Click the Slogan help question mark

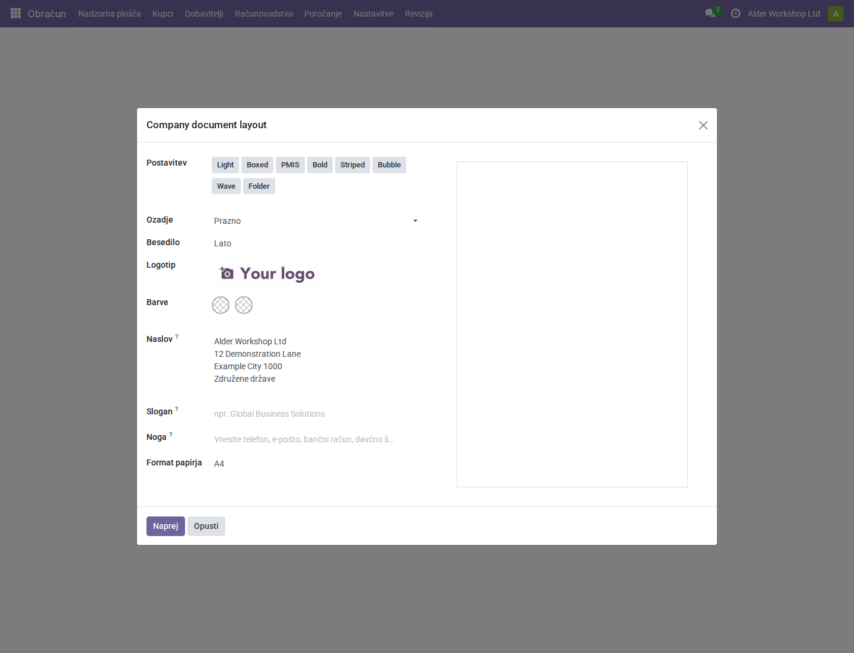coord(177,409)
